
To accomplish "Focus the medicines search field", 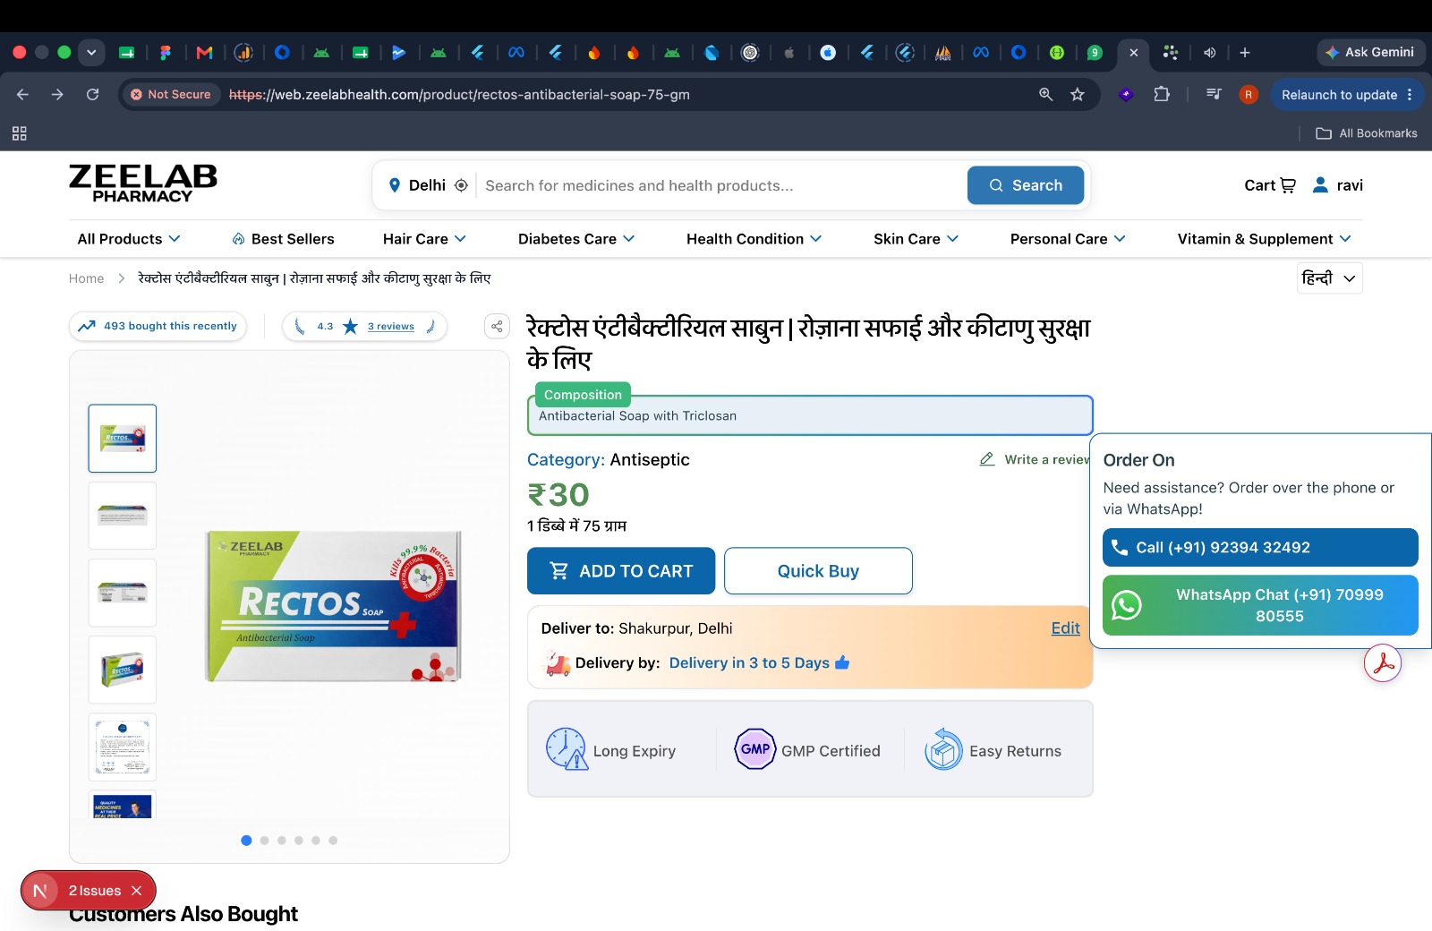I will (720, 185).
